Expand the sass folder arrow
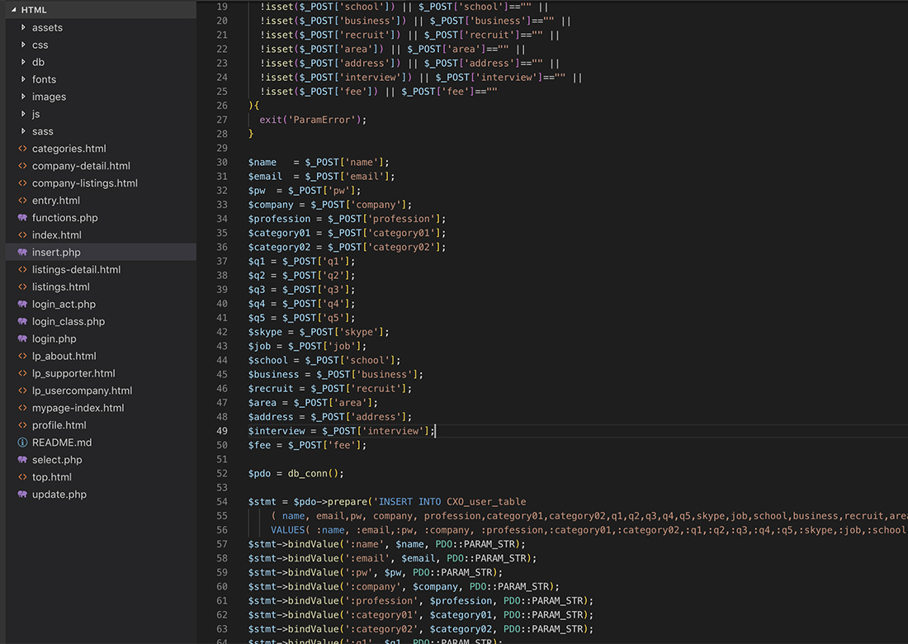 pyautogui.click(x=23, y=131)
